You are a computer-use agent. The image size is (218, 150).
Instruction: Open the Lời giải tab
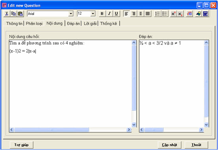pos(90,23)
